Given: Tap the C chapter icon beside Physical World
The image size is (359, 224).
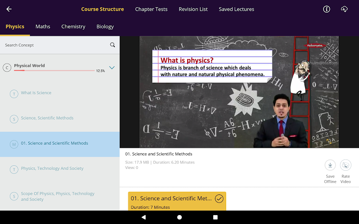Looking at the screenshot, I should coord(7,68).
